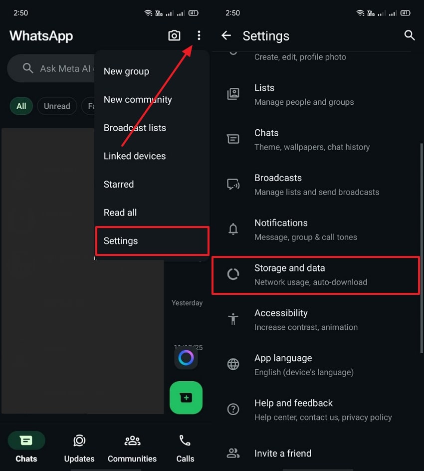The height and width of the screenshot is (471, 424).
Task: Go back using the Settings arrow
Action: [226, 35]
